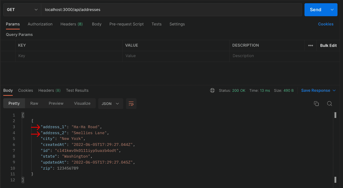
Task: Open the query params more options icon
Action: (x=310, y=45)
